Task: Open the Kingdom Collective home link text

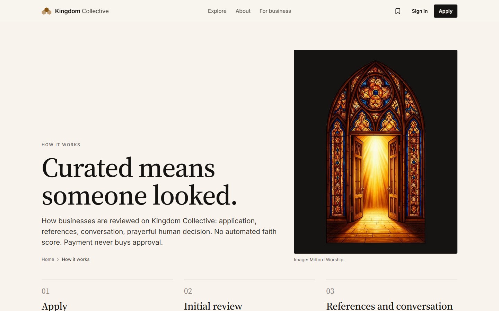Action: [x=82, y=11]
